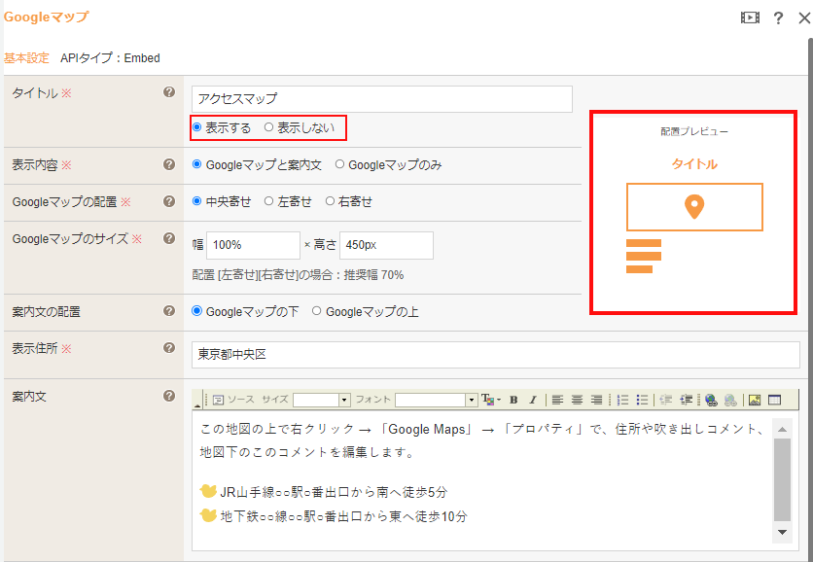The width and height of the screenshot is (813, 562).
Task: Click the JR山手線 access line text
Action: pyautogui.click(x=334, y=492)
